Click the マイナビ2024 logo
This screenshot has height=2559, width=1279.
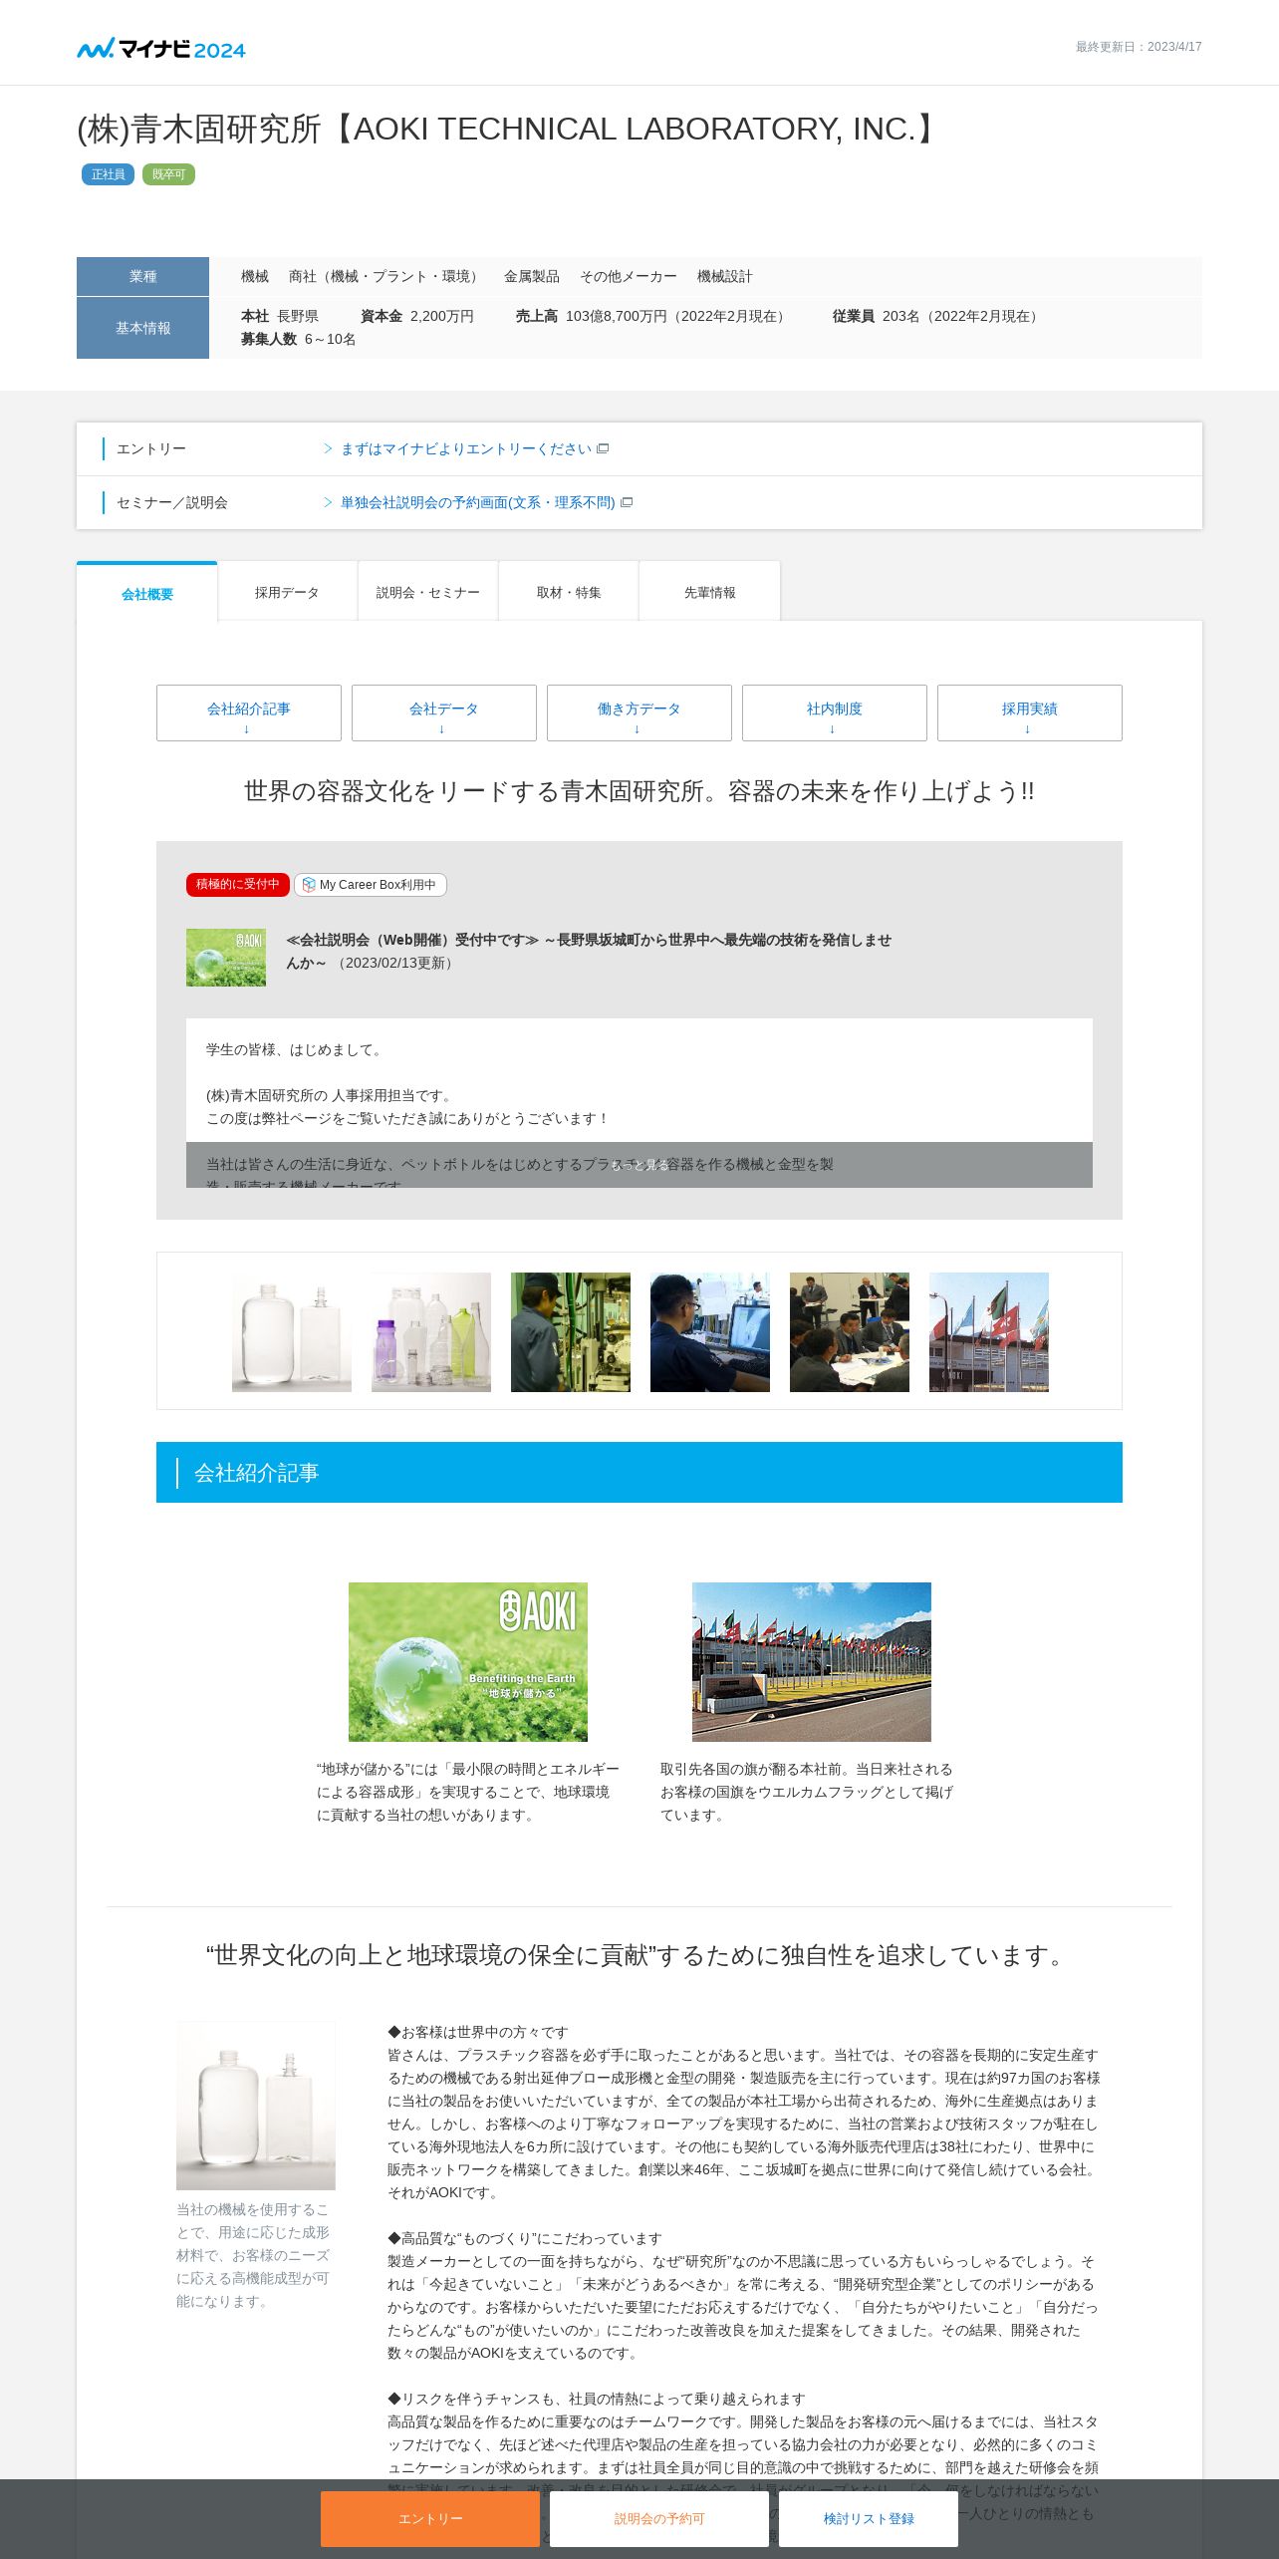[x=161, y=48]
